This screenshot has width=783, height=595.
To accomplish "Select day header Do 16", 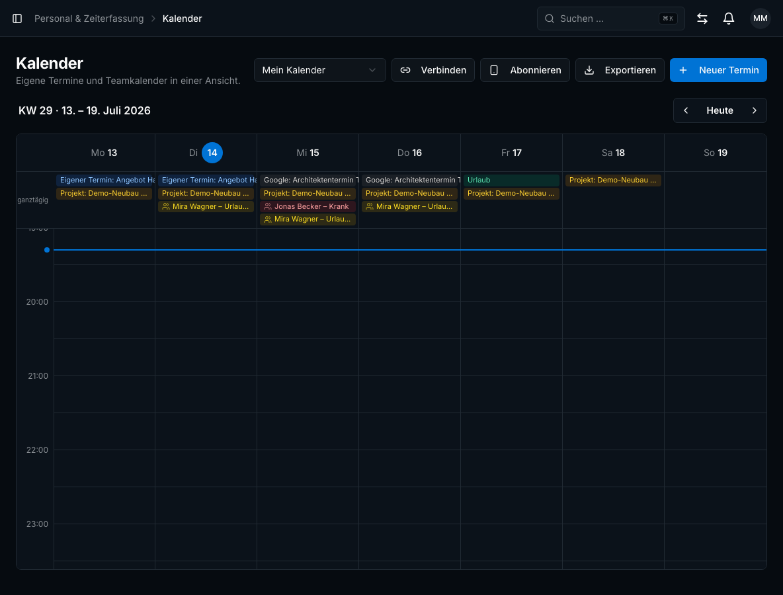I will click(409, 153).
